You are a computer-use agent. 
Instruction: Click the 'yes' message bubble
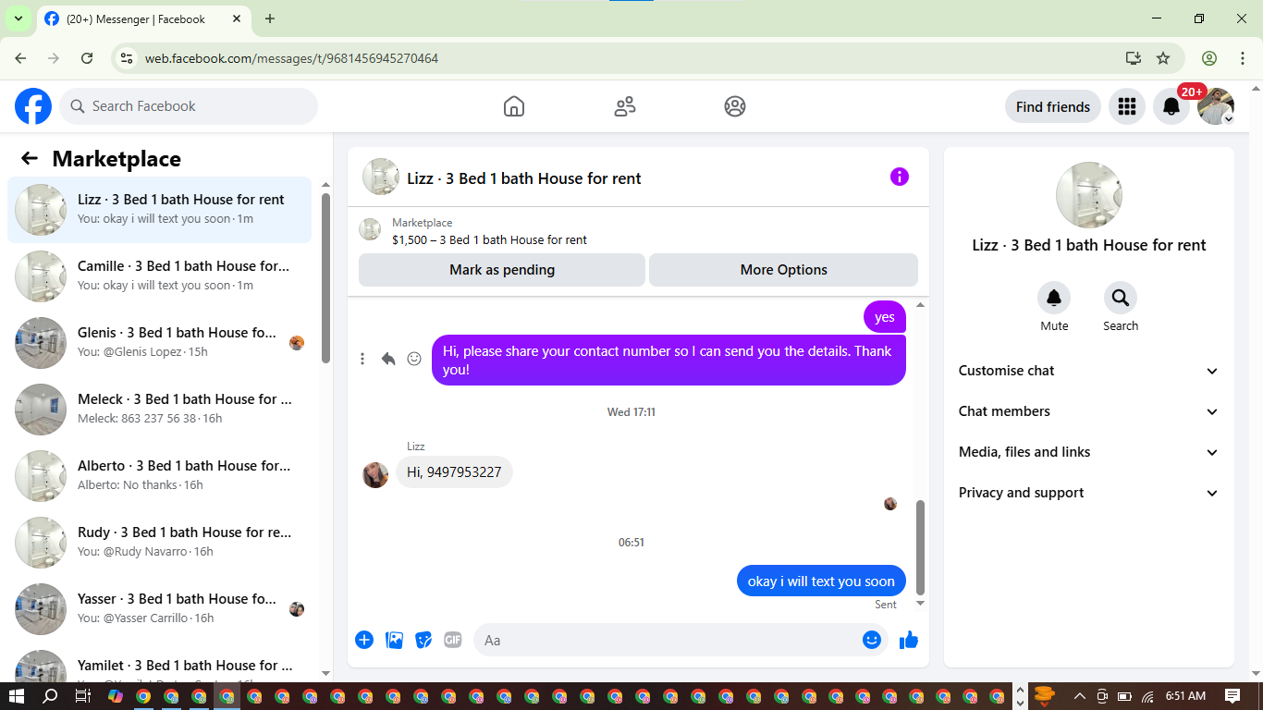[885, 317]
